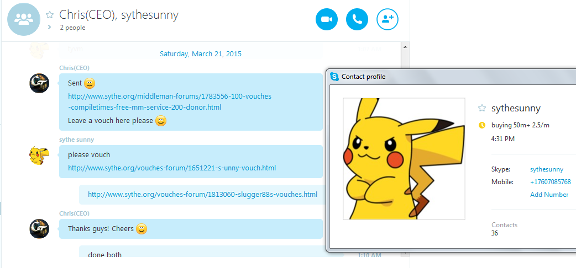This screenshot has height=268, width=576.
Task: Click the smiley emoticon after 'Cheers'
Action: [142, 229]
